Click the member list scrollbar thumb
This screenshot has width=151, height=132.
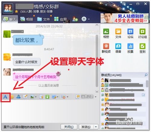coord(147,83)
